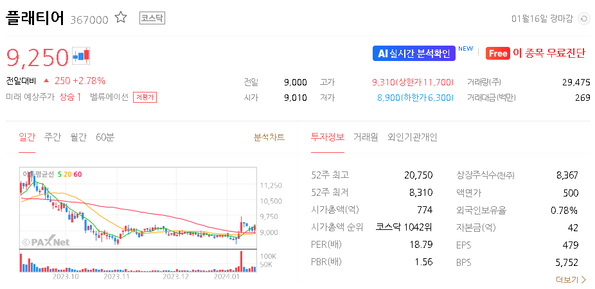Add 플래티어 to favorites with star icon
This screenshot has width=595, height=289.
[x=121, y=17]
